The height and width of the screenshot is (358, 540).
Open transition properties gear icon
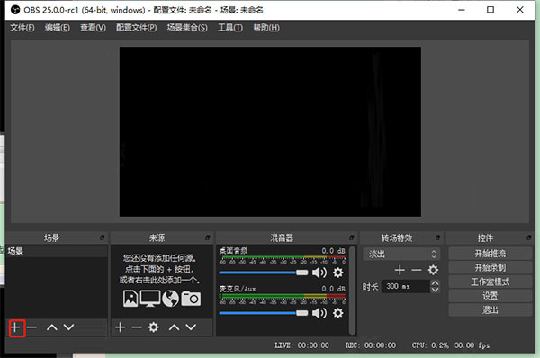click(433, 270)
